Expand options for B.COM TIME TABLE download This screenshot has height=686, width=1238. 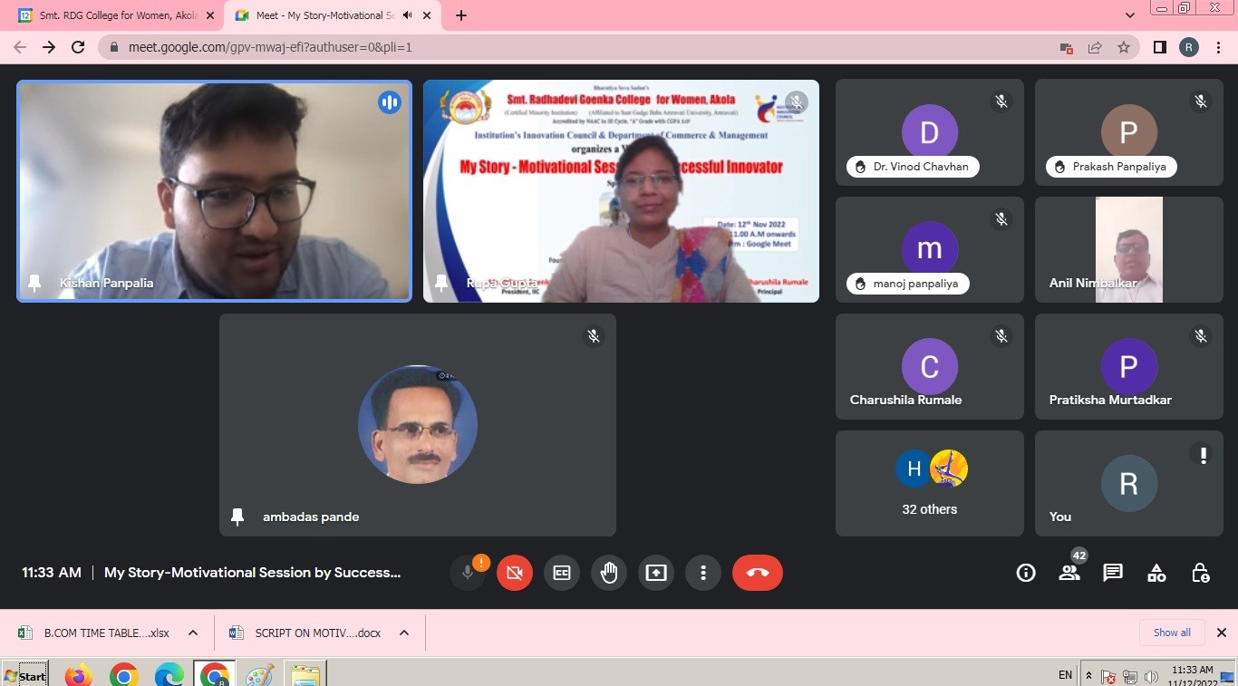coord(193,633)
